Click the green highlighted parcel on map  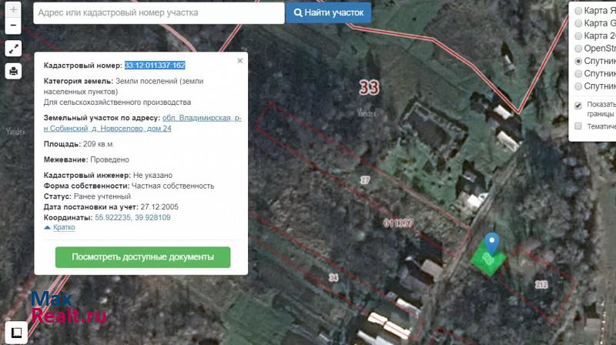click(x=488, y=260)
